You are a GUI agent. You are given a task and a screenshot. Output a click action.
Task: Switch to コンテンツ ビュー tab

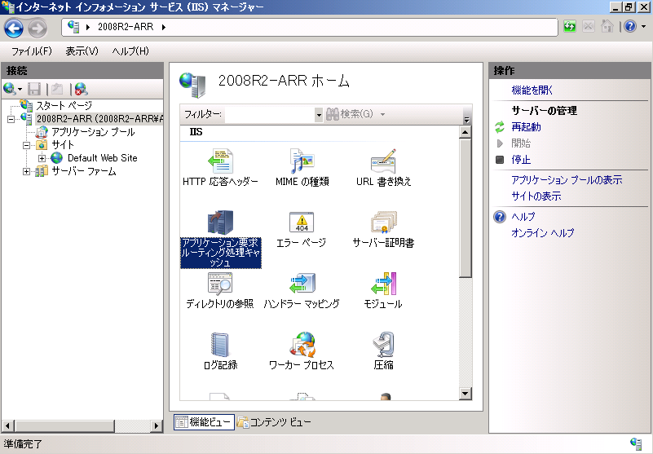coord(274,422)
